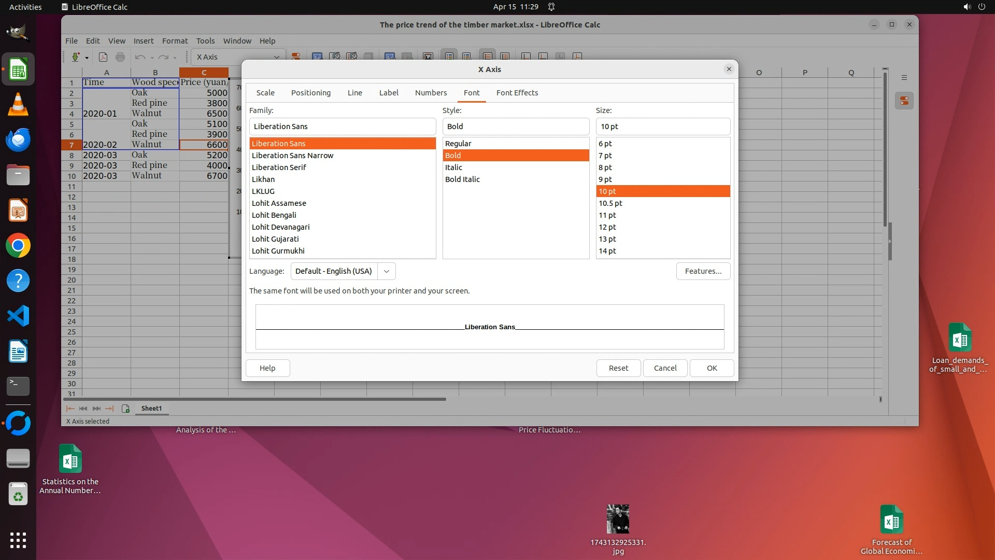Screen dimensions: 995x560
Task: Click the Export as PDF toolbar icon
Action: coord(103,57)
